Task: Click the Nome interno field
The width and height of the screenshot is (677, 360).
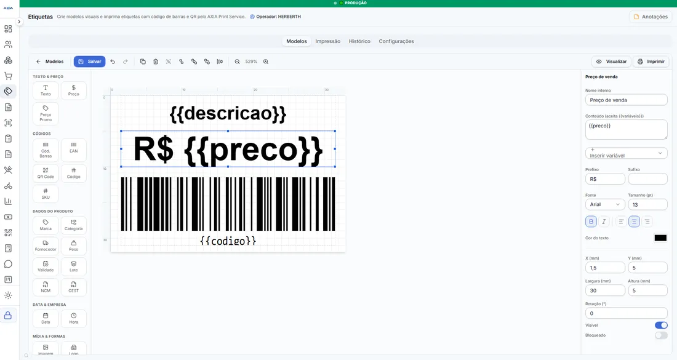Action: click(x=626, y=100)
